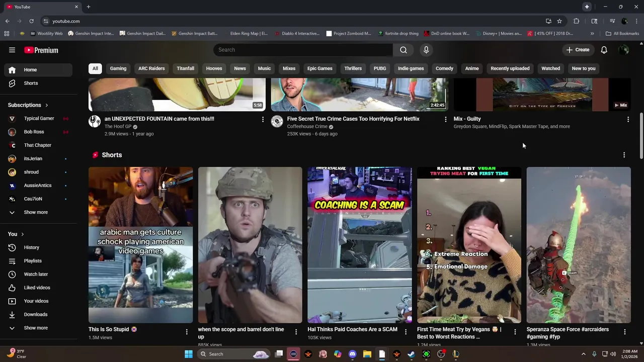Open Shorts in sidebar

(x=38, y=83)
